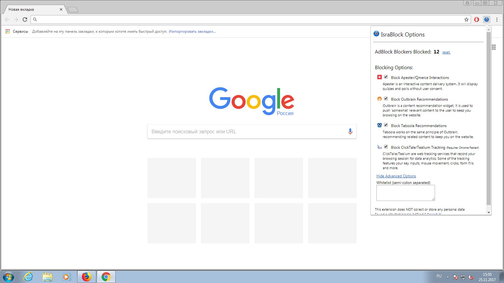The width and height of the screenshot is (504, 283).
Task: Toggle Block Taboola Recommendations checkbox
Action: (x=386, y=125)
